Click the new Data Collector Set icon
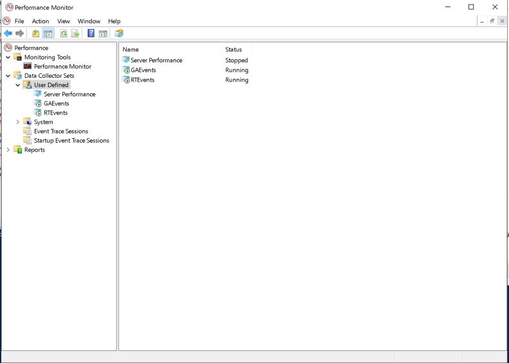Image resolution: width=509 pixels, height=363 pixels. 119,33
